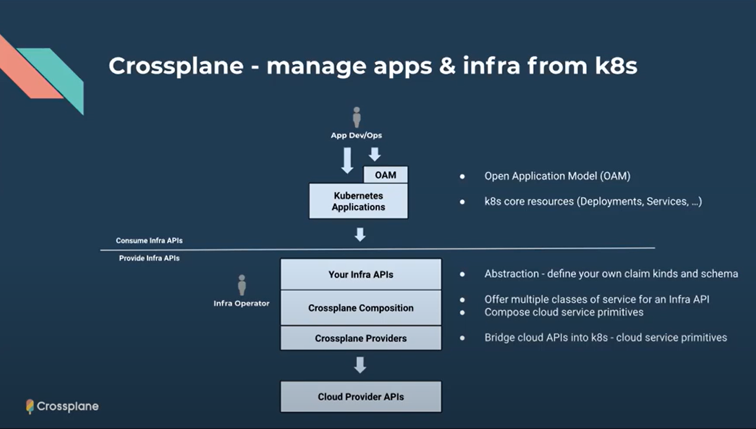Click the App Dev/Ops person icon
The height and width of the screenshot is (429, 756).
(x=357, y=117)
